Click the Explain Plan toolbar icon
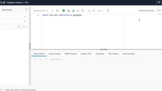Viewport: 162px width, 91px height. pyautogui.click(x=78, y=11)
